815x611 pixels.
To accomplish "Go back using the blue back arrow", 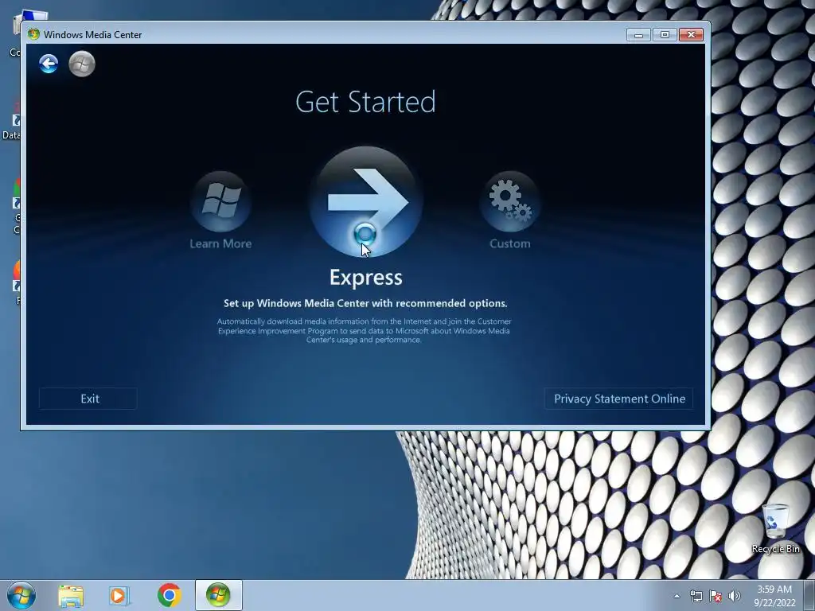I will (49, 64).
